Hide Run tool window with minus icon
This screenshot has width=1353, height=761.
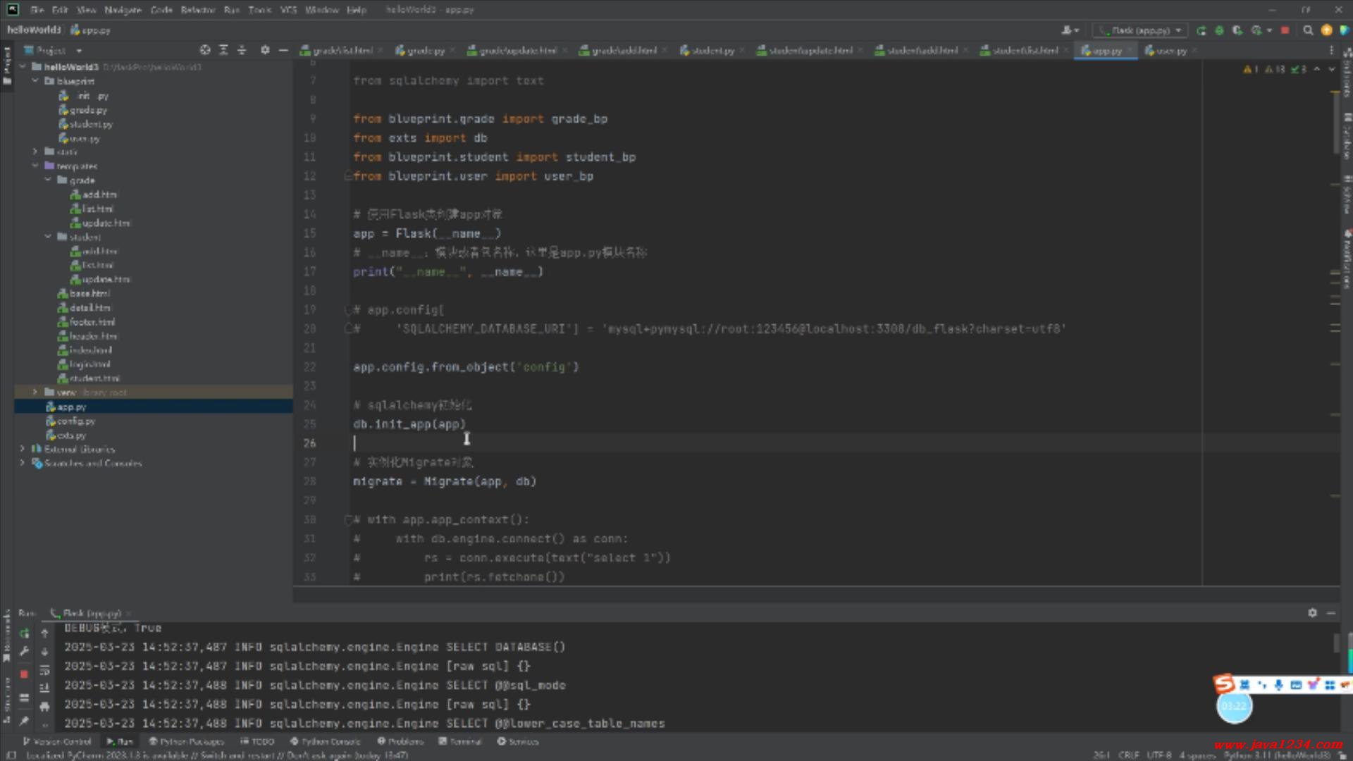[1330, 613]
